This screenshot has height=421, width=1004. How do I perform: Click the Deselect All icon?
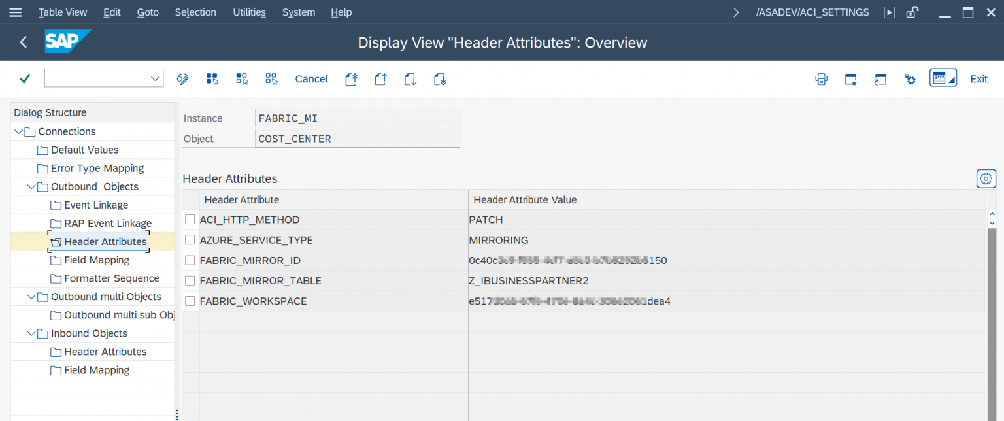click(271, 79)
